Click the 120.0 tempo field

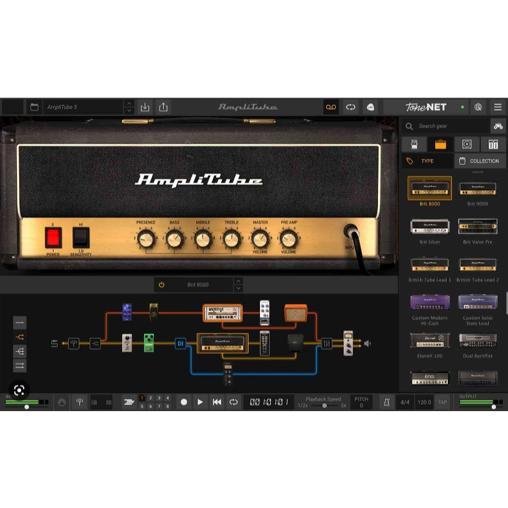click(x=424, y=402)
